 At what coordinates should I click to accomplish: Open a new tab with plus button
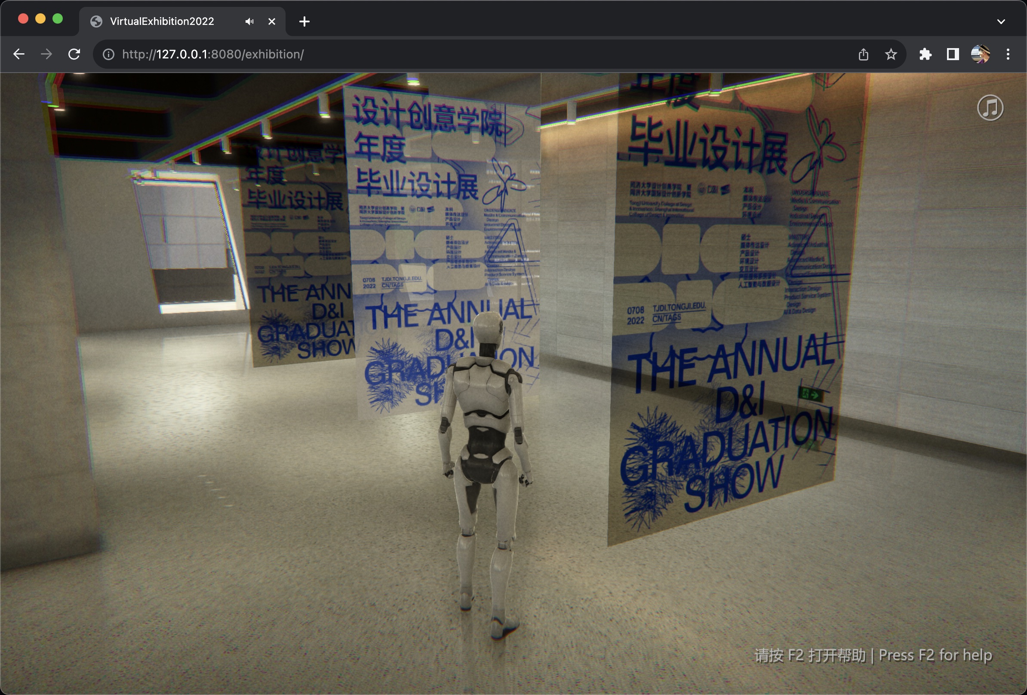304,21
